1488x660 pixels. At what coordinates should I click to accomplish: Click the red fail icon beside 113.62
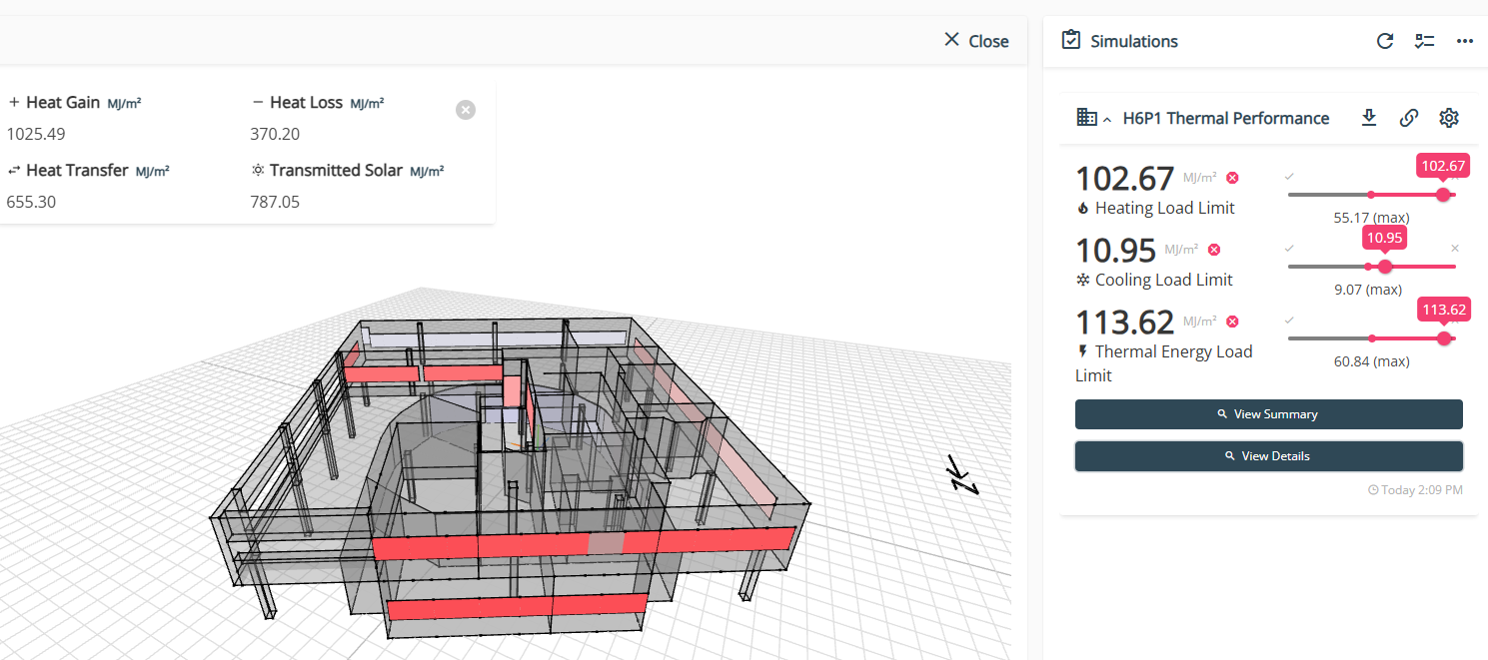coord(1232,322)
